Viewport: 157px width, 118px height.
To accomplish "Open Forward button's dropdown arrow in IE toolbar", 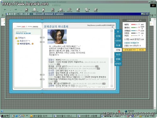I will [x=21, y=10].
